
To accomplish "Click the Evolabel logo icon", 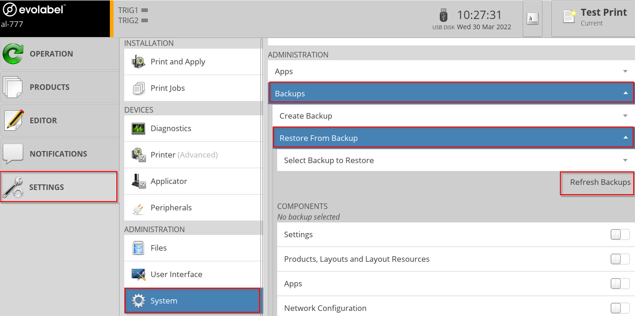I will click(9, 9).
